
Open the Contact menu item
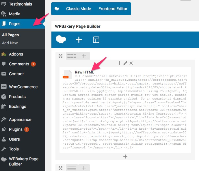(16, 74)
